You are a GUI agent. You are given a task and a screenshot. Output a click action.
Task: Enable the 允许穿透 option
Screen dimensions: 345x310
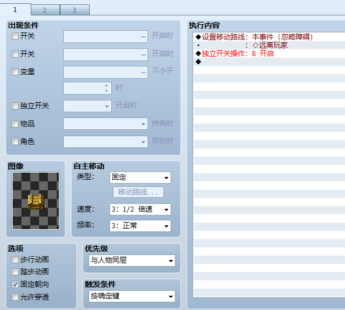point(15,297)
